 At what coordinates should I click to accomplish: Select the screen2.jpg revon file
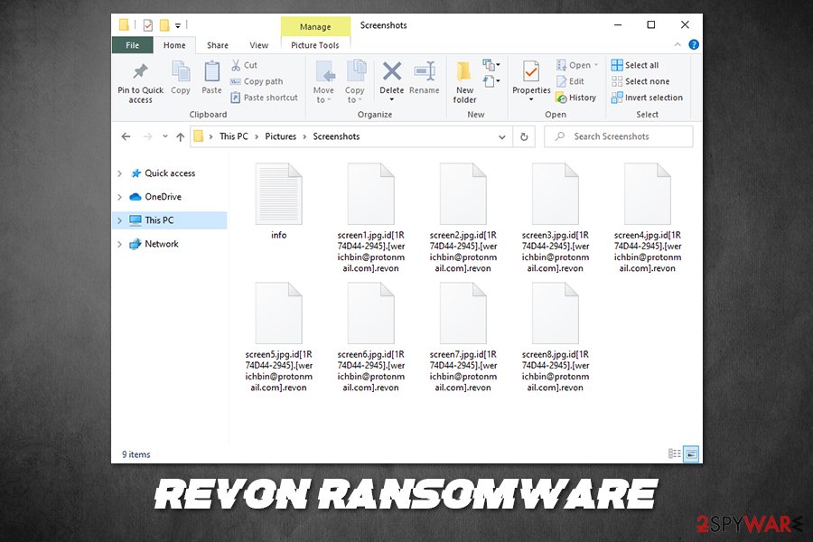point(463,218)
